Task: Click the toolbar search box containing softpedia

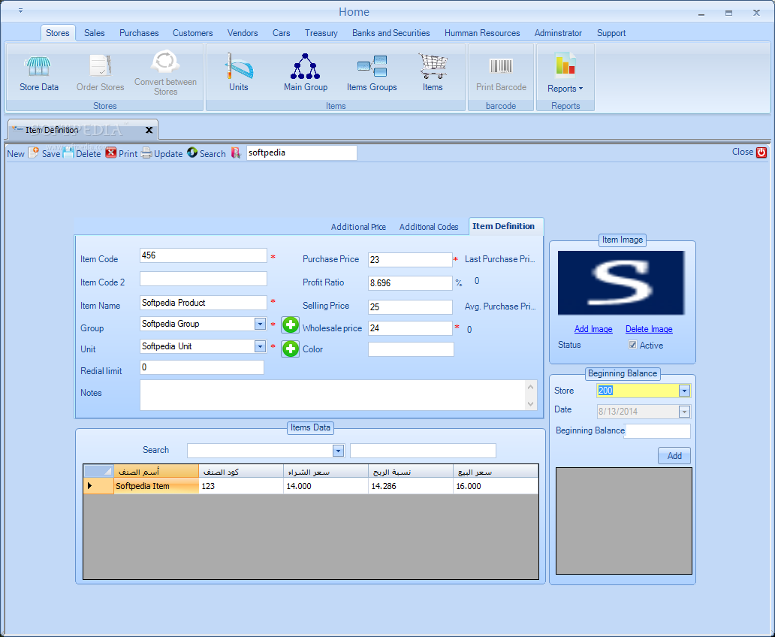Action: tap(301, 152)
